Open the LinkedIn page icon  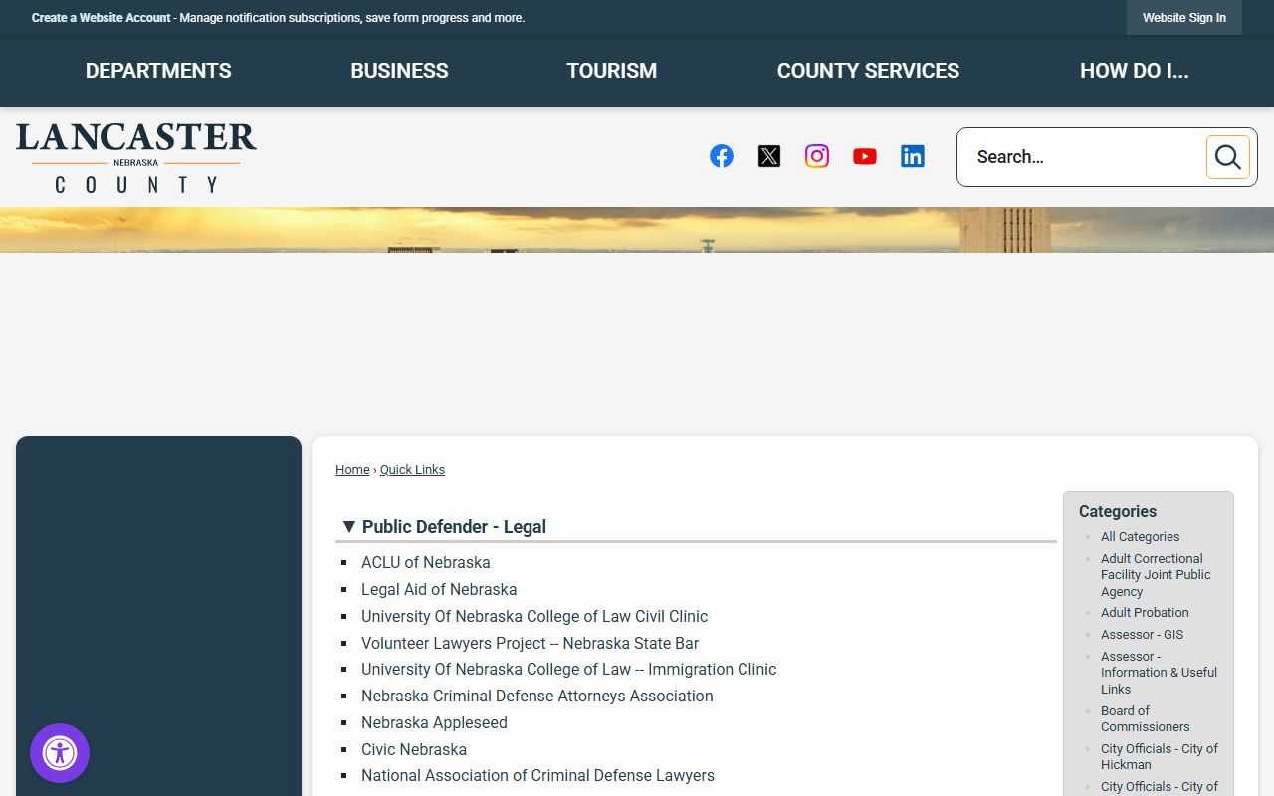coord(913,156)
